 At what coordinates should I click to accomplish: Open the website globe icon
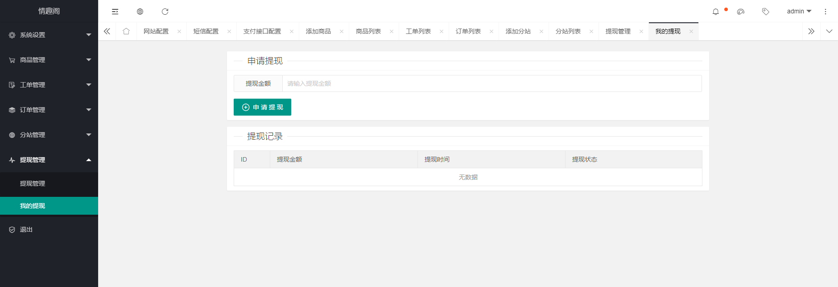140,12
